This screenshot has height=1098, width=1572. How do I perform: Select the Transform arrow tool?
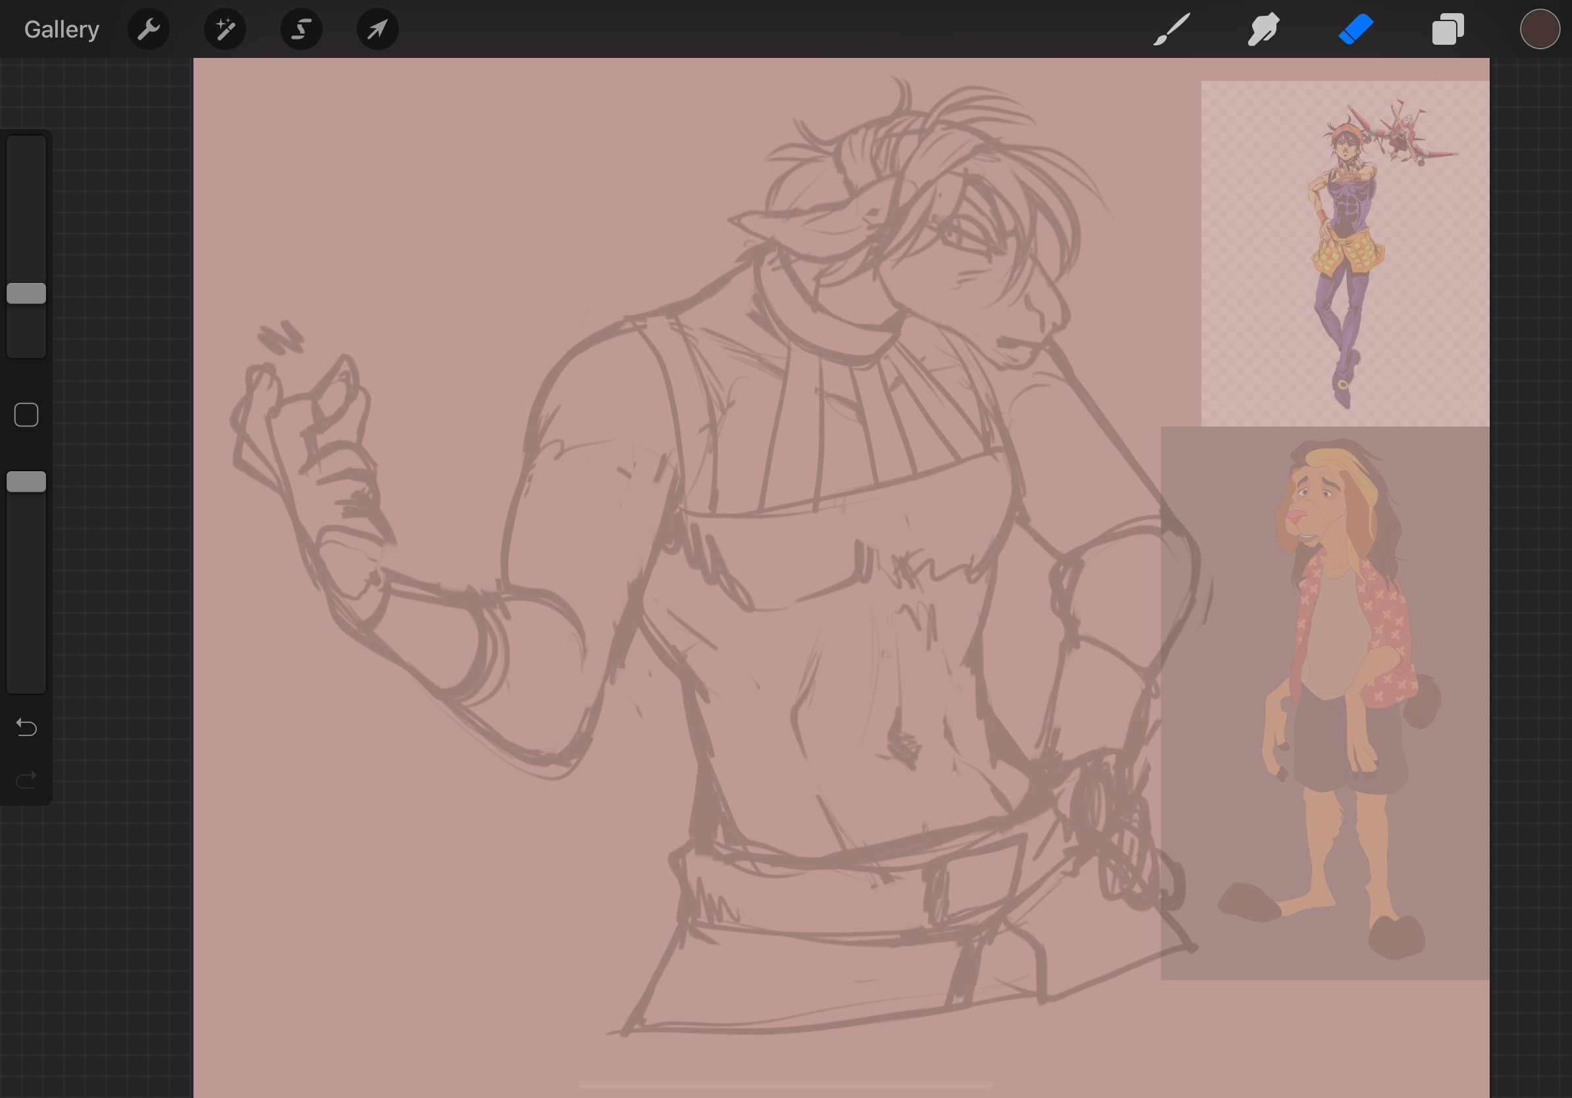tap(378, 30)
